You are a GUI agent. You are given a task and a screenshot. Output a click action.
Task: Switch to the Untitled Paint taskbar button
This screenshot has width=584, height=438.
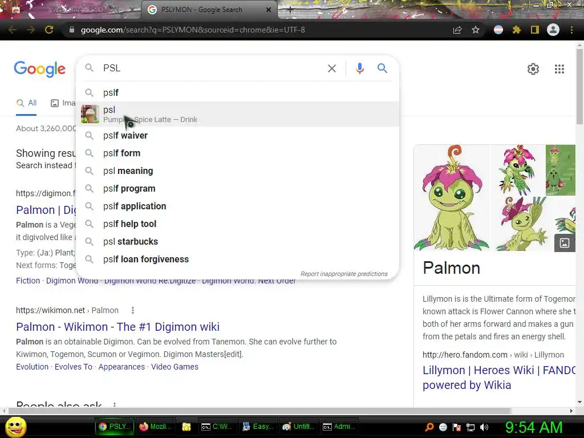click(x=298, y=427)
